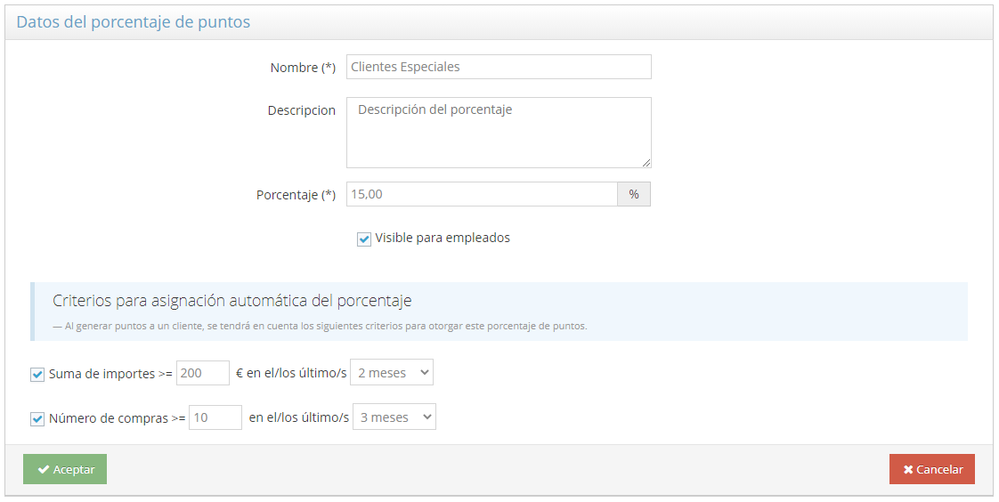This screenshot has height=502, width=999.
Task: Select the Porcentaje field showing 15,00
Action: 481,194
